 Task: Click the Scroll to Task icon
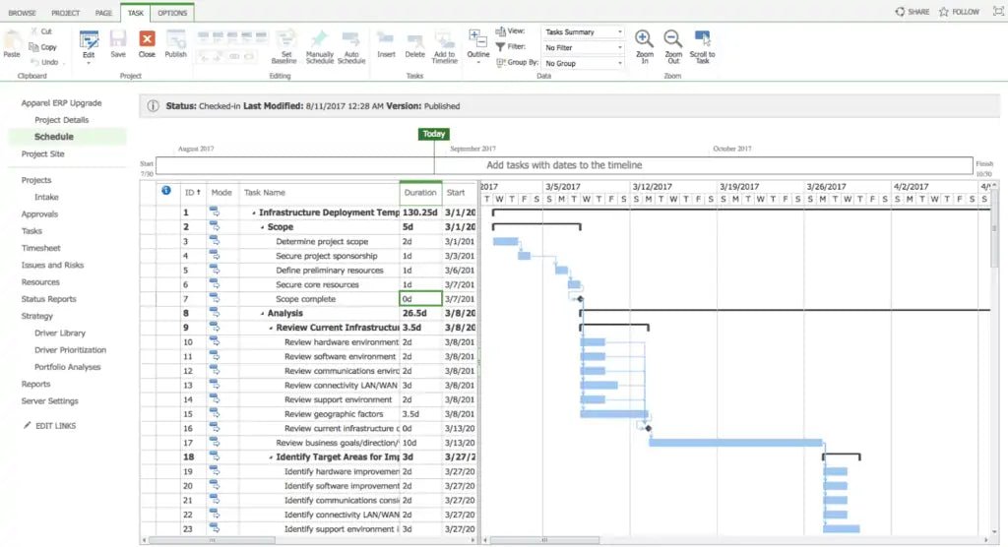point(702,40)
